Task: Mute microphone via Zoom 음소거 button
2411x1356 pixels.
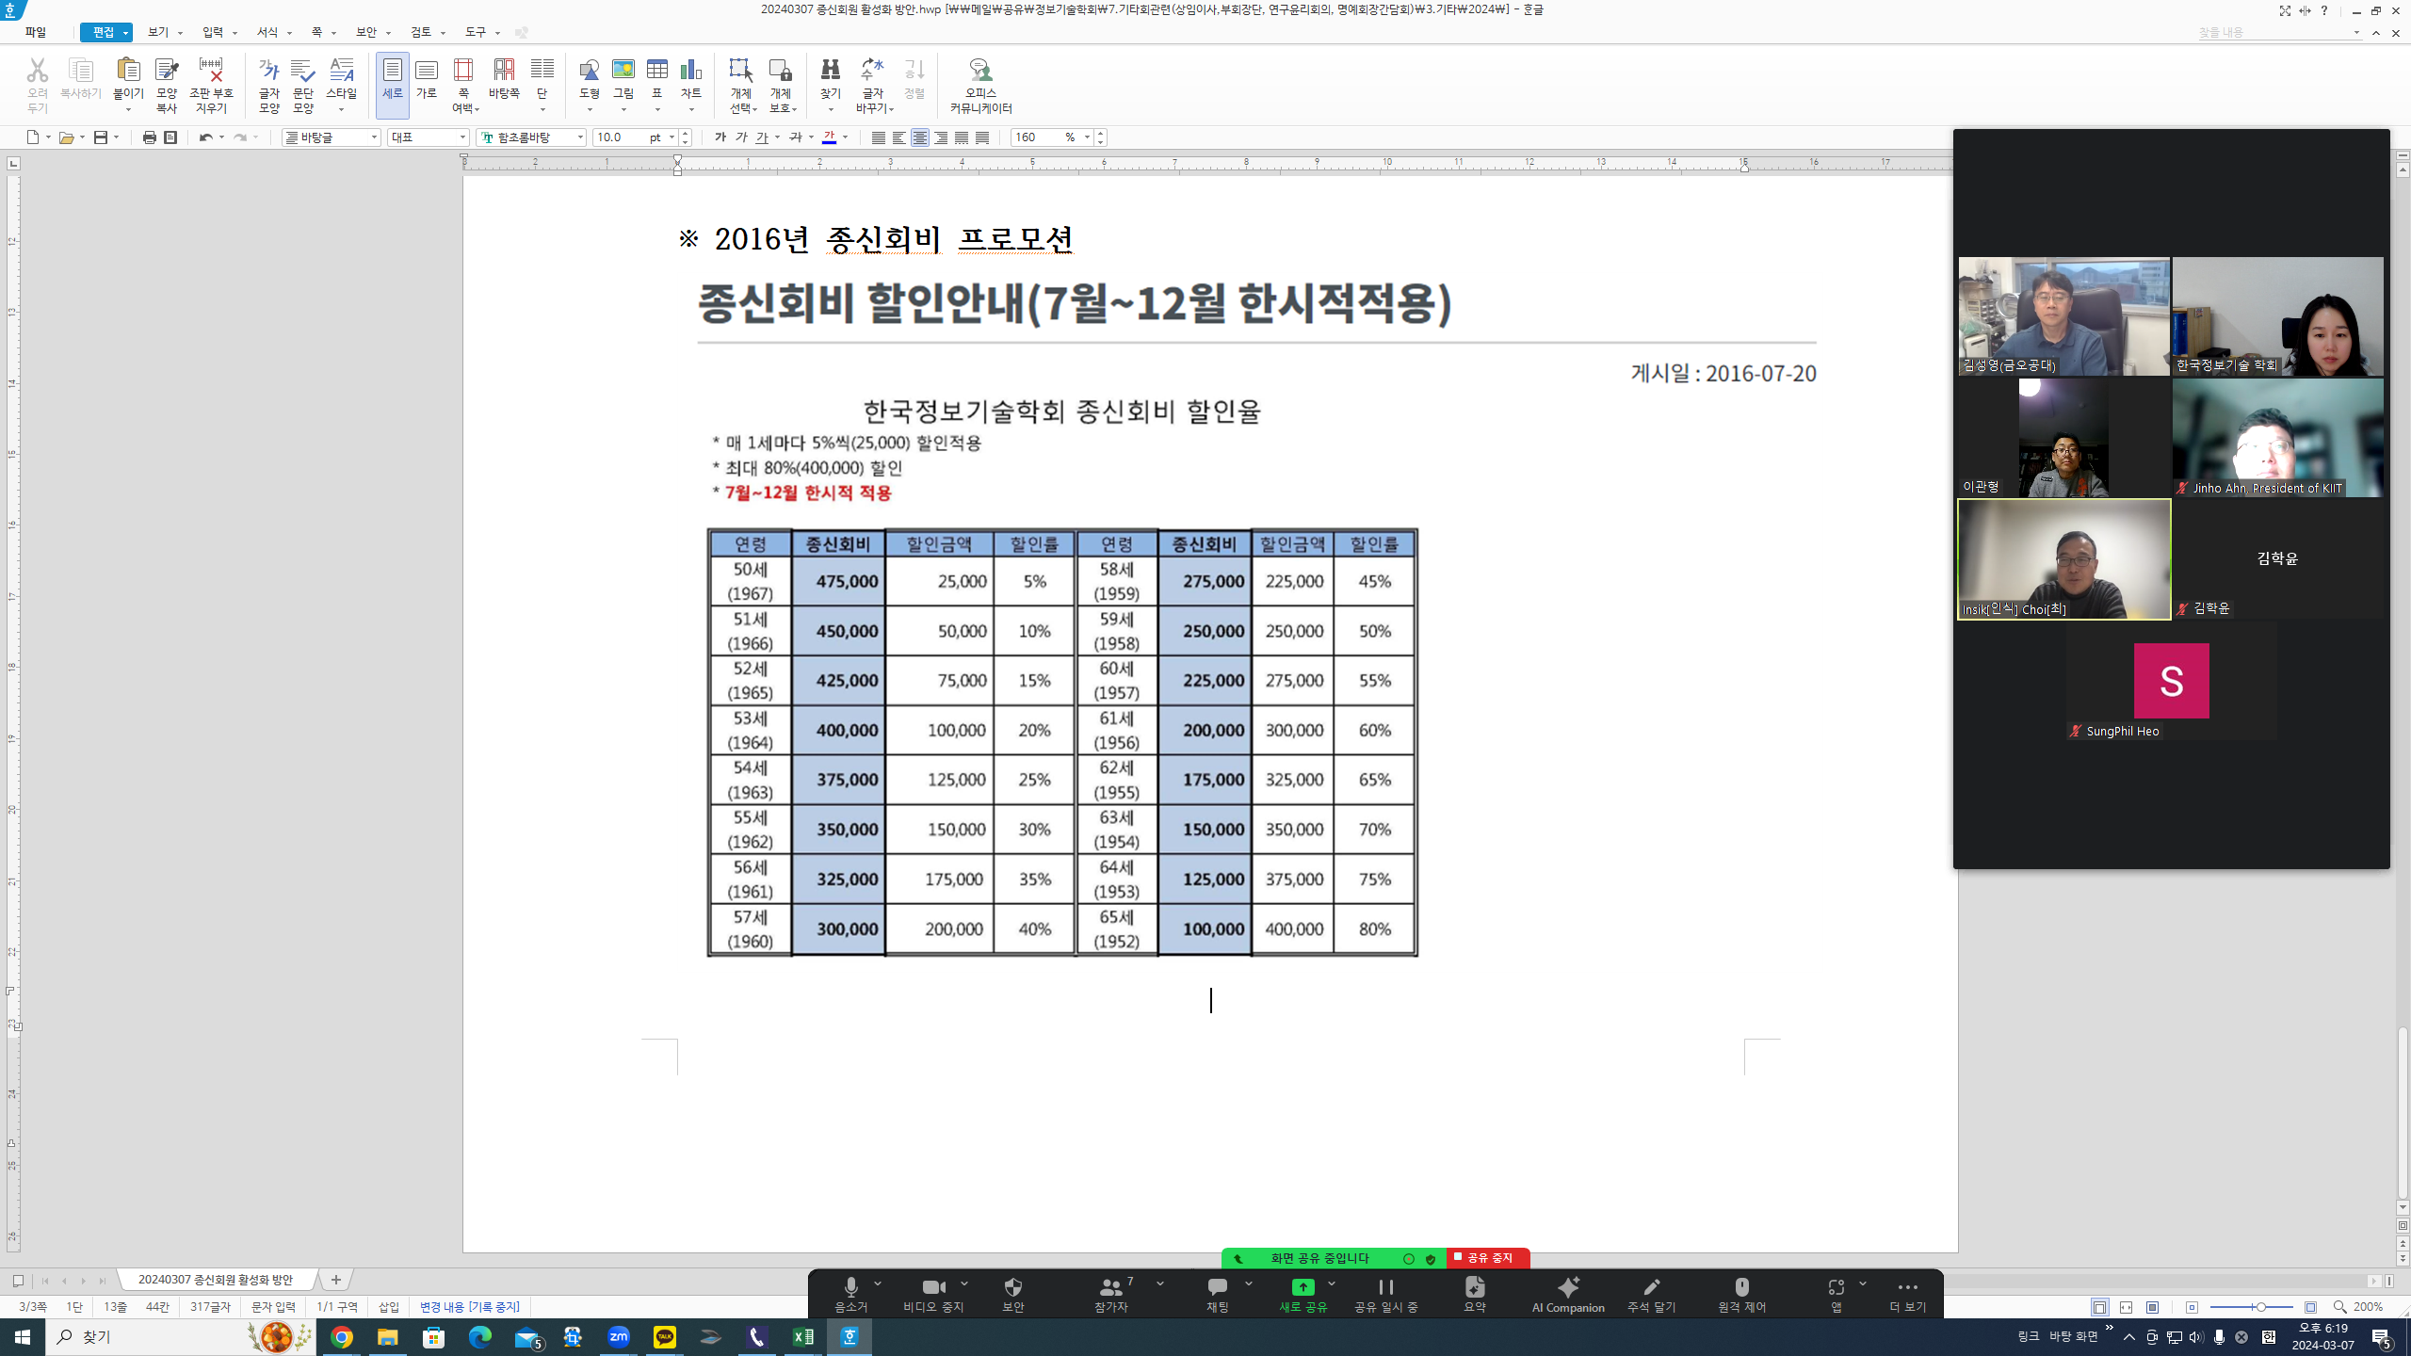Action: tap(850, 1294)
